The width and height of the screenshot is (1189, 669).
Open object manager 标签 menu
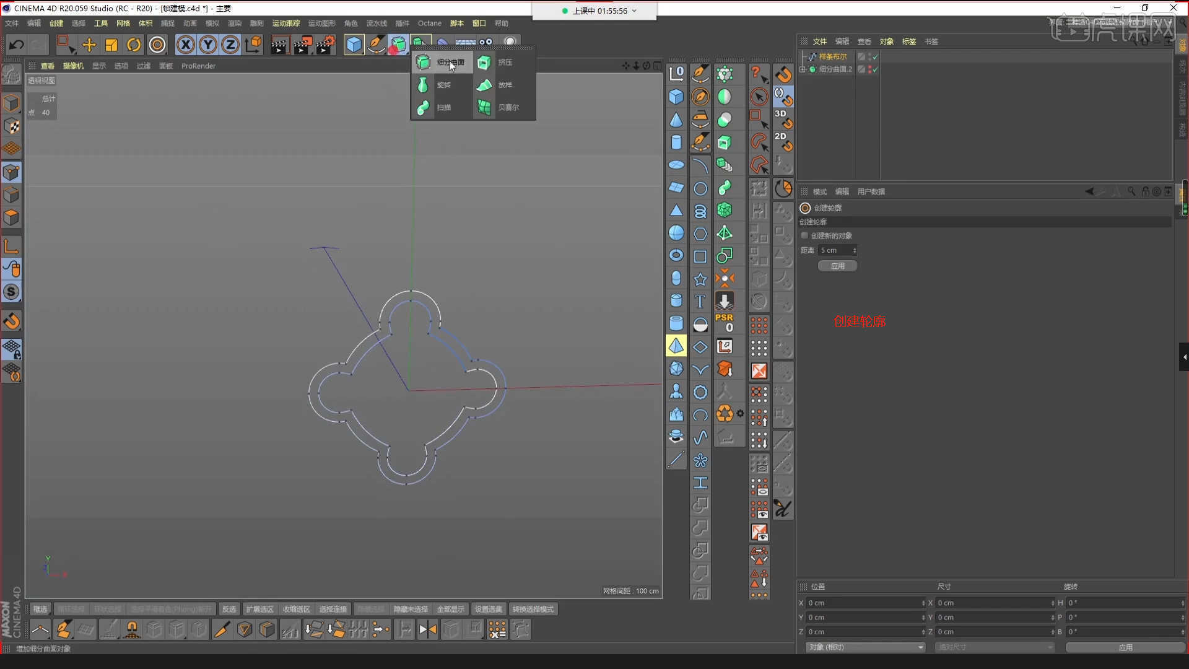click(909, 42)
